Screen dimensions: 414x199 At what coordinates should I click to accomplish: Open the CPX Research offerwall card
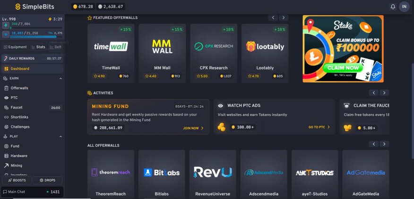click(214, 53)
